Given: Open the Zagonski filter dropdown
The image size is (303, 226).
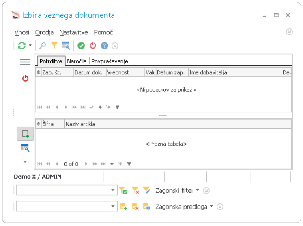Looking at the screenshot, I should click(177, 190).
